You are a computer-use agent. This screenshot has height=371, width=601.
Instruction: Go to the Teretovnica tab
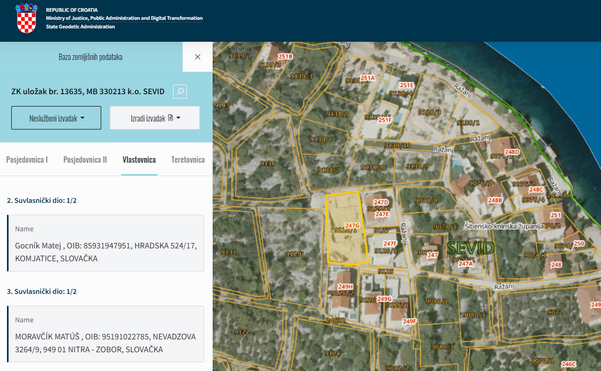click(x=188, y=160)
